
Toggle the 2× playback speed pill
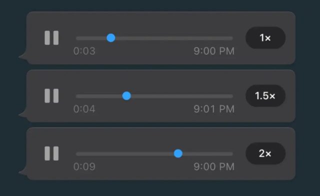[265, 153]
